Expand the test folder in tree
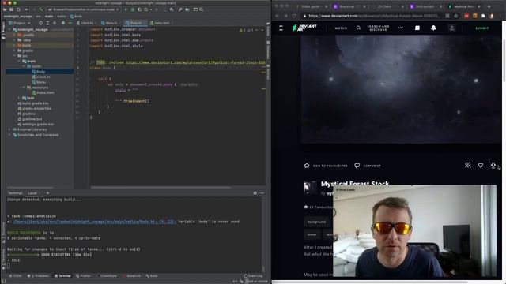This screenshot has height=284, width=506. point(19,98)
